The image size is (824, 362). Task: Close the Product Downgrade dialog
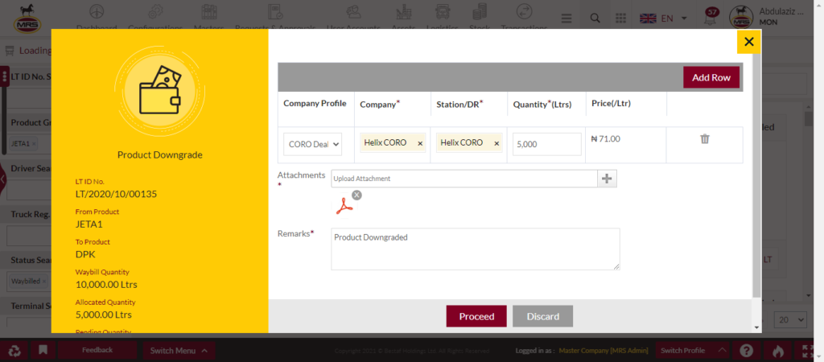749,42
